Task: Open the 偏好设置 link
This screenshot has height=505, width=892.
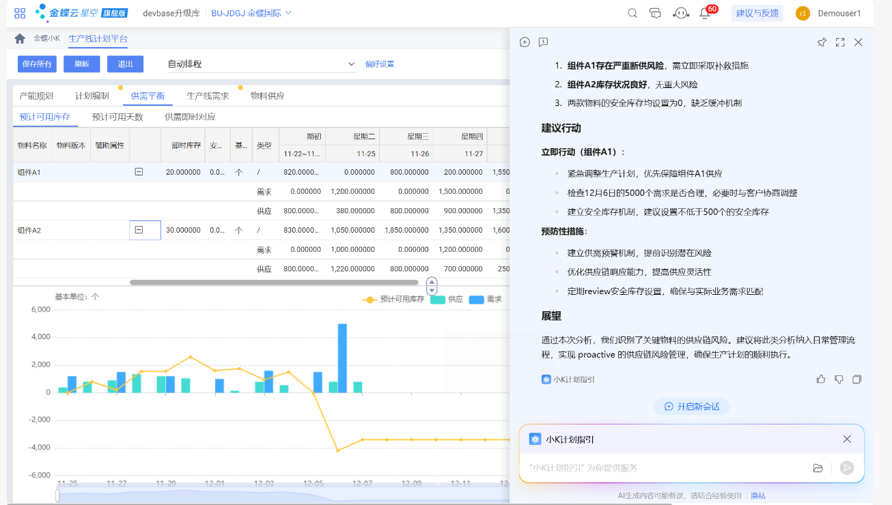Action: pyautogui.click(x=380, y=64)
